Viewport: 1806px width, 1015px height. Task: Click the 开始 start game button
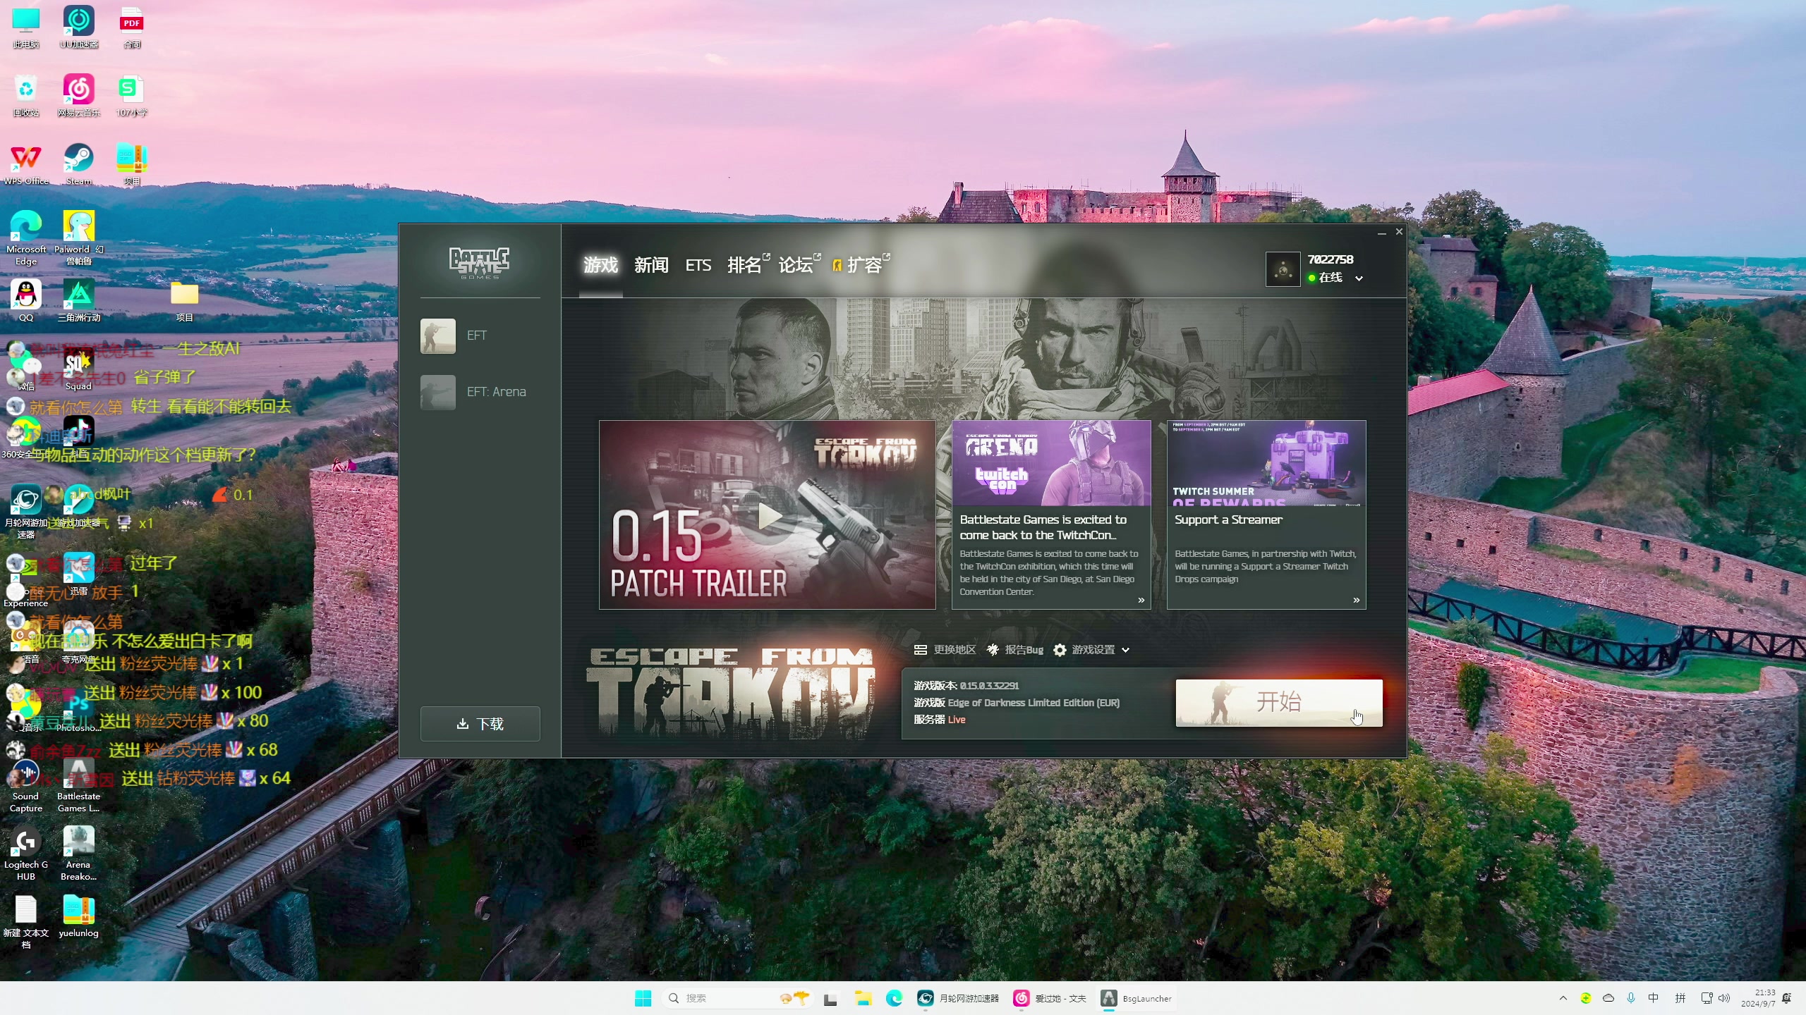click(1278, 702)
